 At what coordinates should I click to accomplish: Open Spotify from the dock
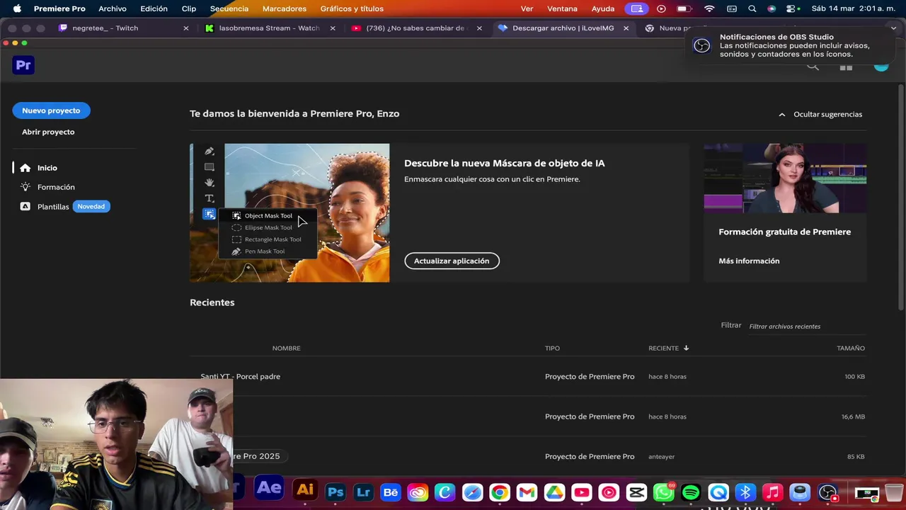(691, 492)
